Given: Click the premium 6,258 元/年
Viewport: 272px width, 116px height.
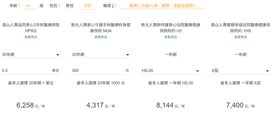Looking at the screenshot, I should [31, 105].
